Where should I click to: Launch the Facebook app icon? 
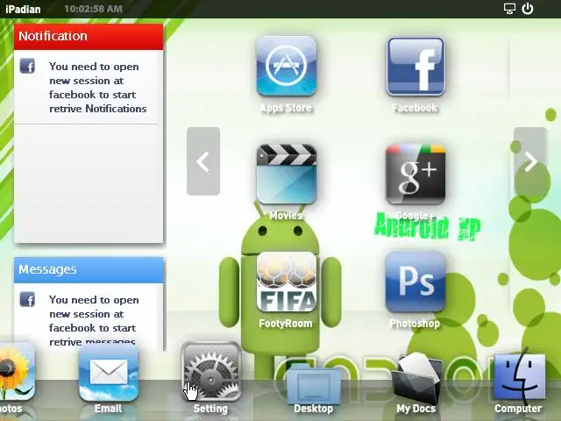point(415,67)
